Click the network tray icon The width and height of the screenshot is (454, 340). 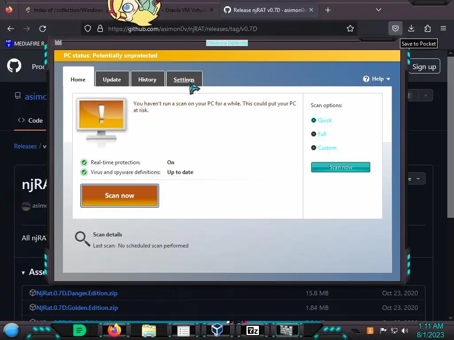(394, 330)
